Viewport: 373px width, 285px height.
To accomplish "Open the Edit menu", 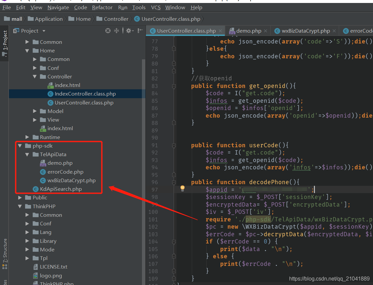I will click(21, 8).
